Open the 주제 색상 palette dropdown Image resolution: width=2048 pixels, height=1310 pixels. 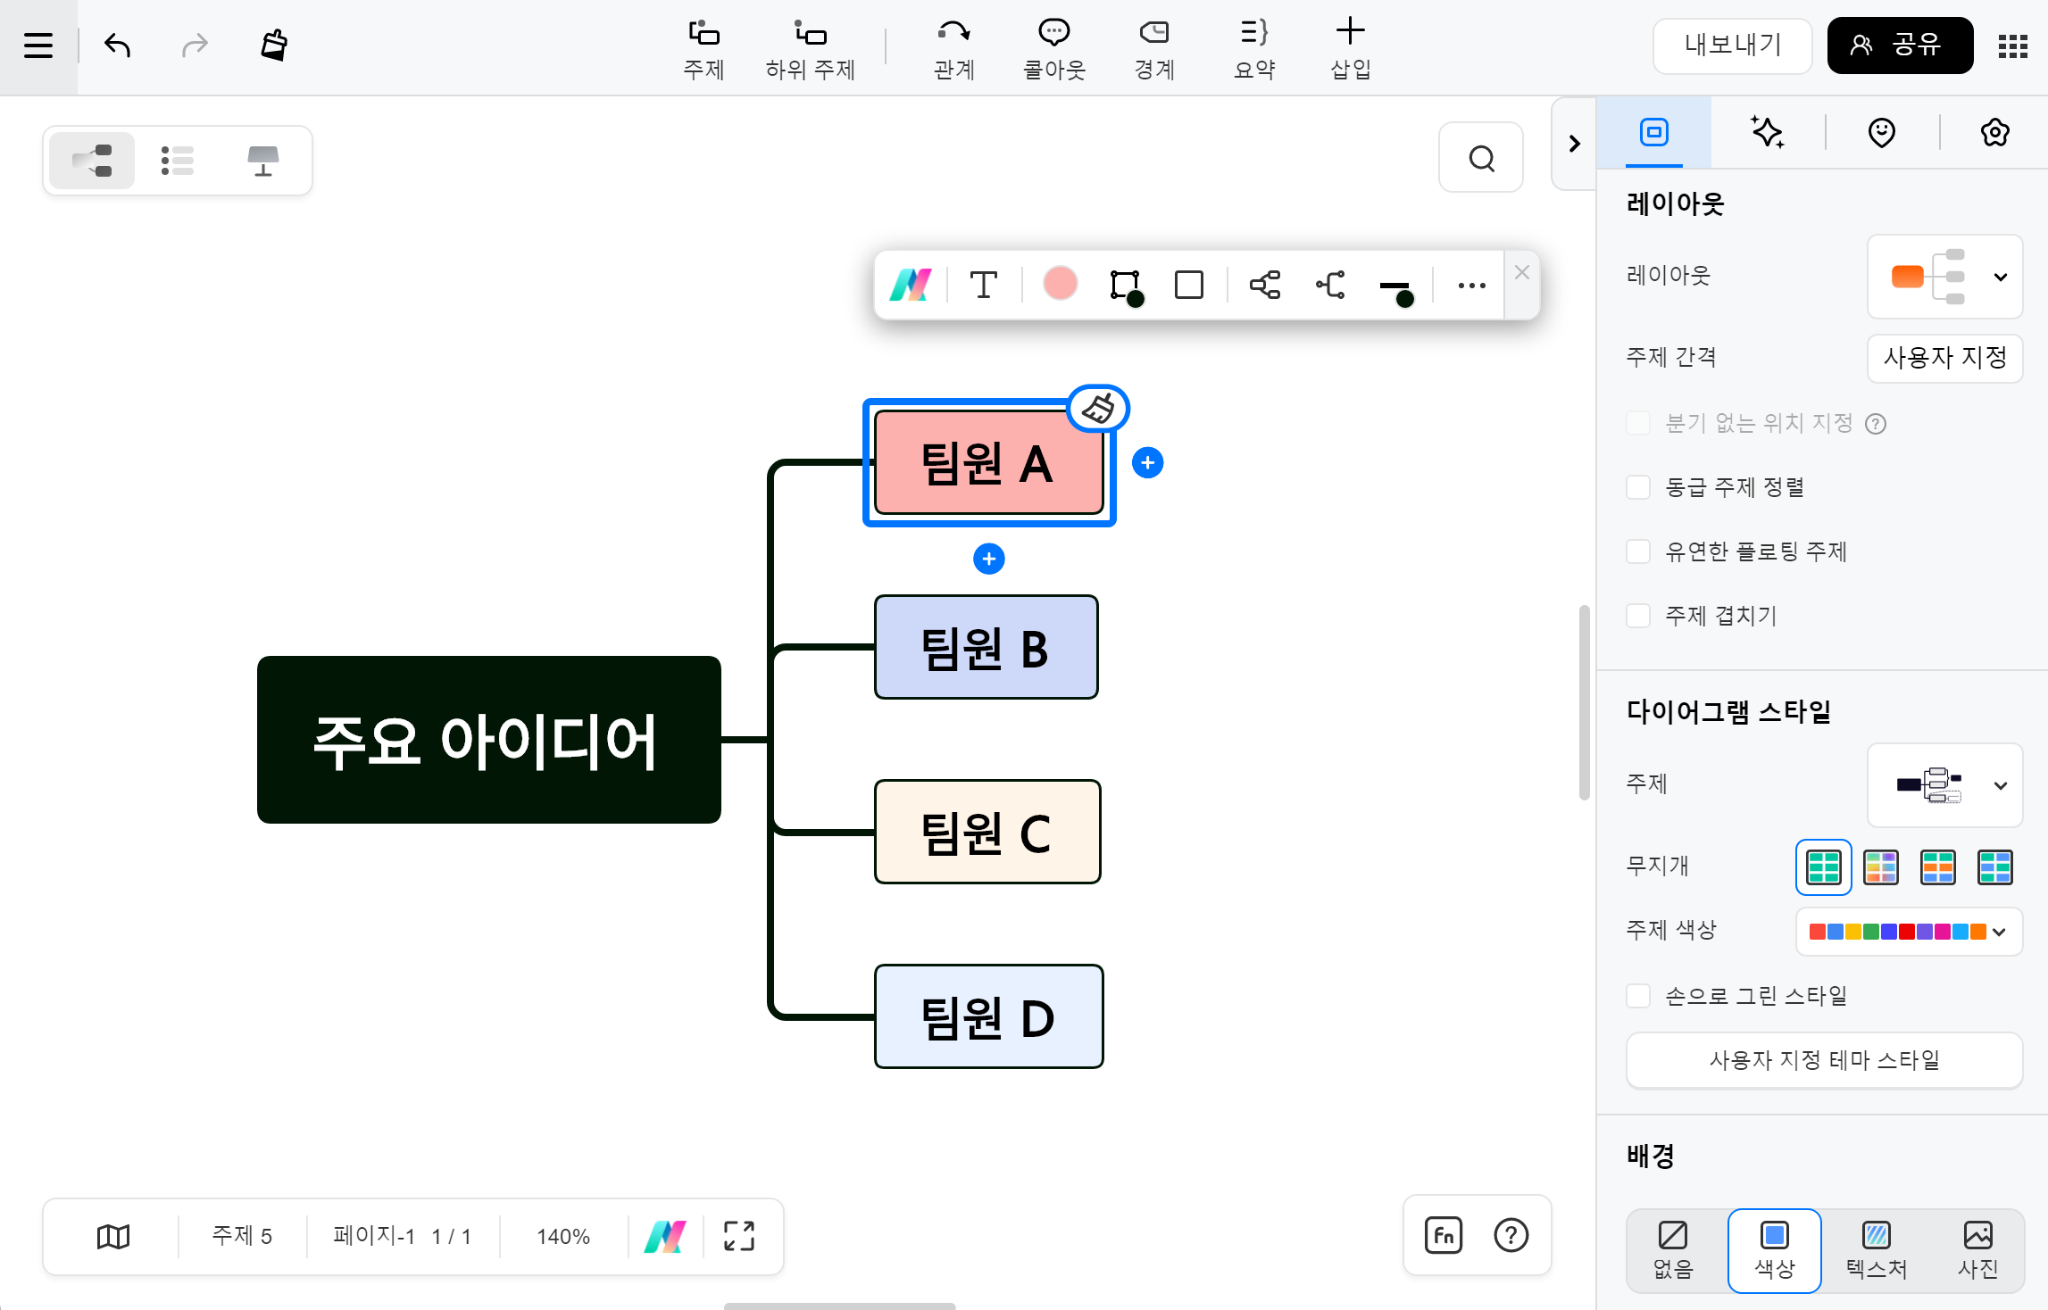tap(1909, 932)
